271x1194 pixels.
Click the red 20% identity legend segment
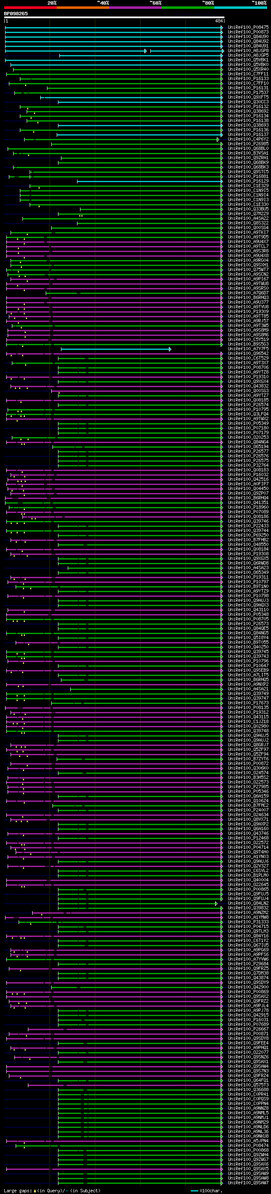pyautogui.click(x=30, y=8)
